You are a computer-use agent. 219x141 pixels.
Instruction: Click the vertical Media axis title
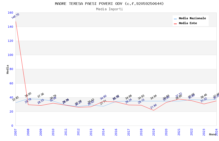7,69
